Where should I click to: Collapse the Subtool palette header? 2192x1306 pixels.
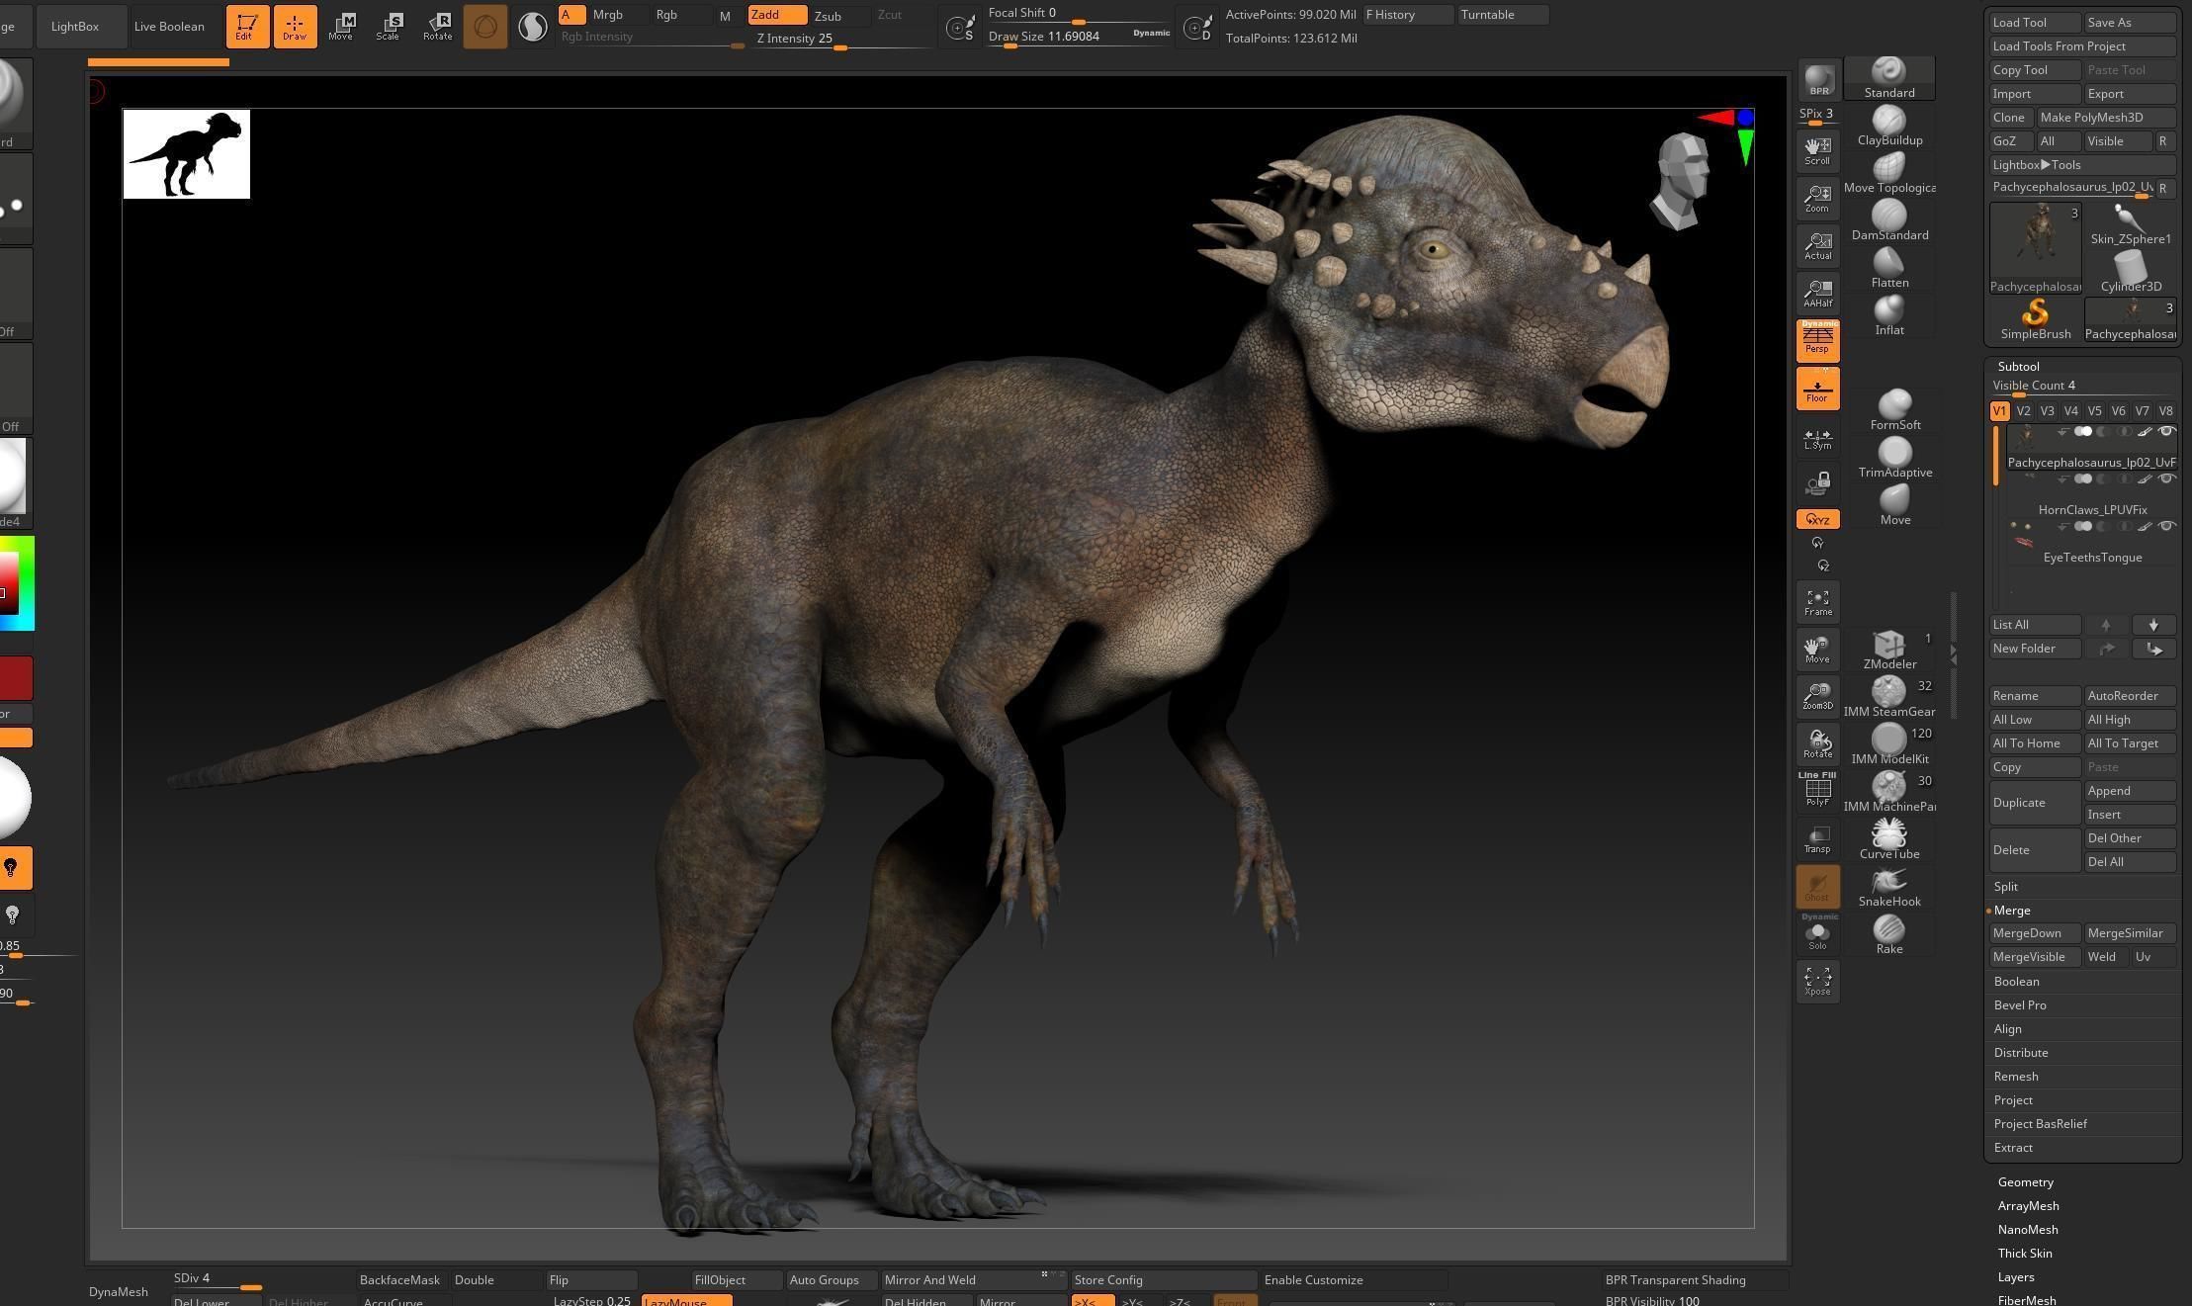(x=2018, y=366)
